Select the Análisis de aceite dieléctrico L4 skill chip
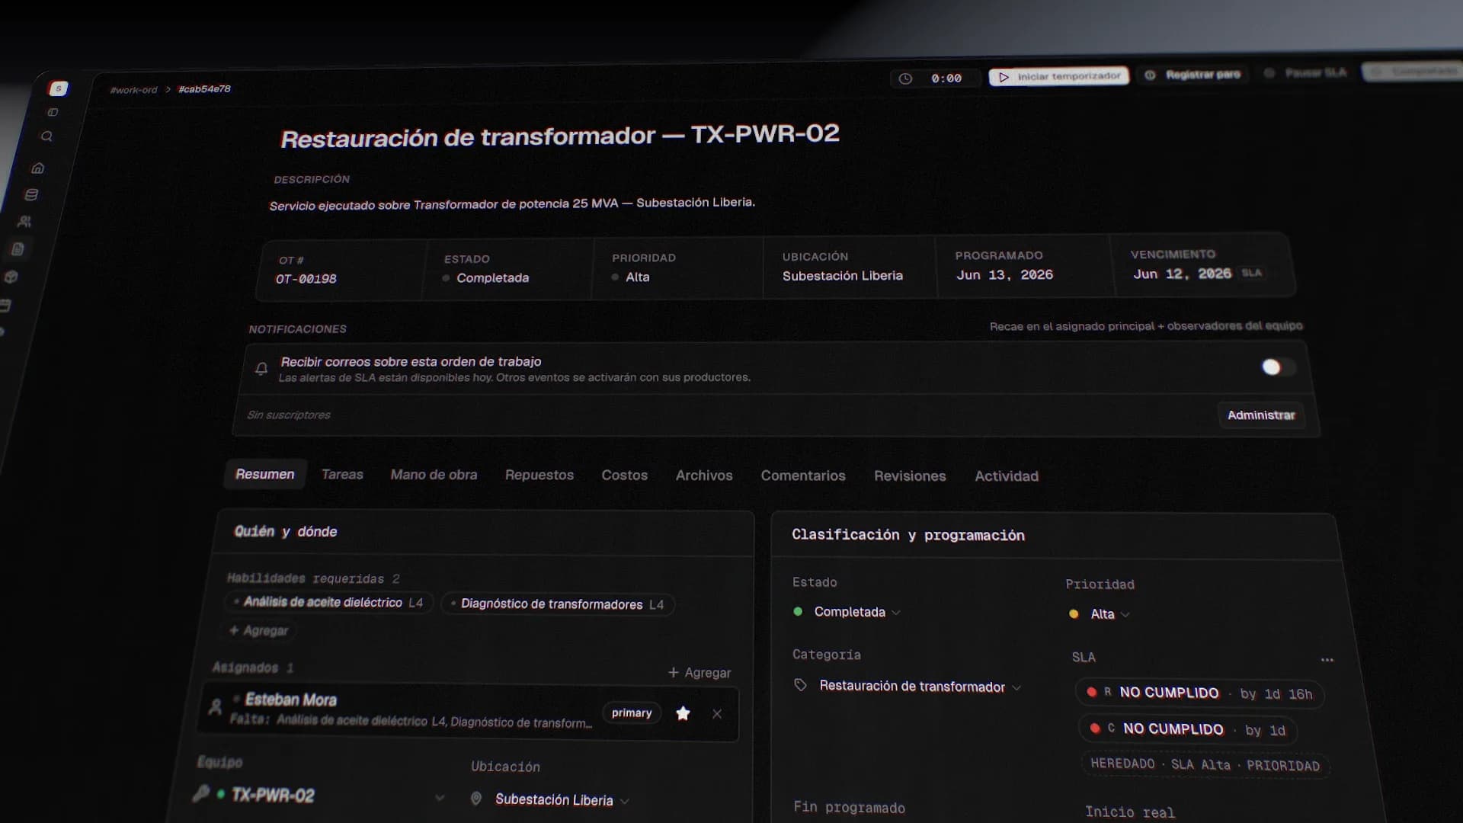 tap(330, 602)
